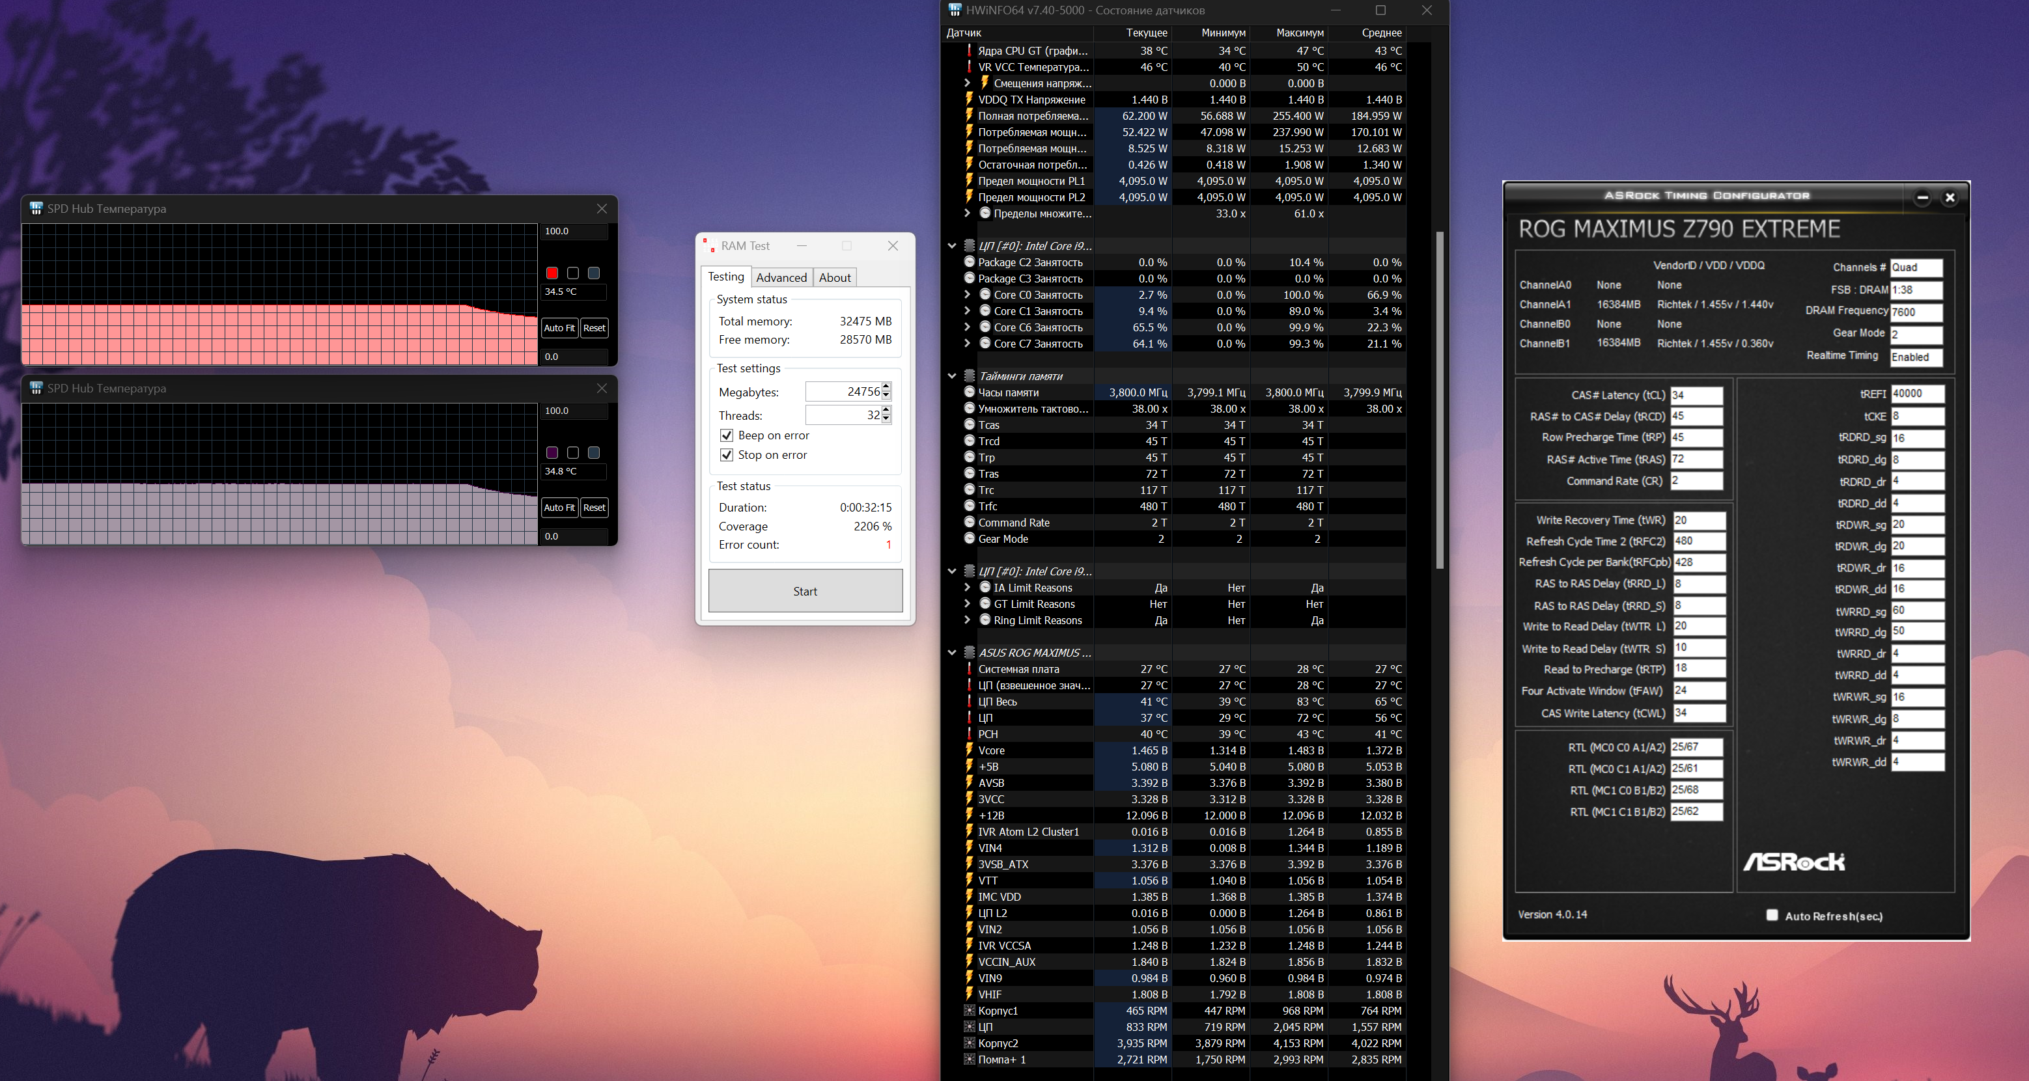This screenshot has height=1081, width=2029.
Task: Click the thermometer icon beside PCH
Action: (x=970, y=733)
